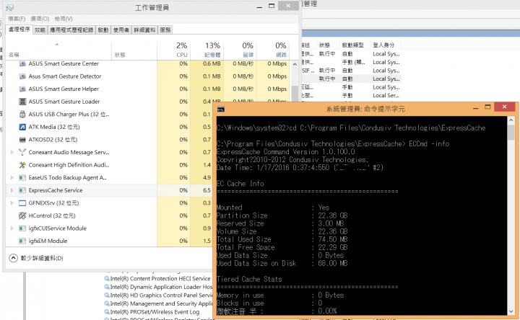This screenshot has width=520, height=320.
Task: Click the sort arrow above the 名稱 column
Action: (57, 45)
